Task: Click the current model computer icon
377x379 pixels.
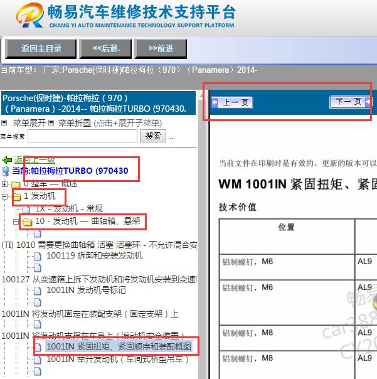Action: point(6,171)
